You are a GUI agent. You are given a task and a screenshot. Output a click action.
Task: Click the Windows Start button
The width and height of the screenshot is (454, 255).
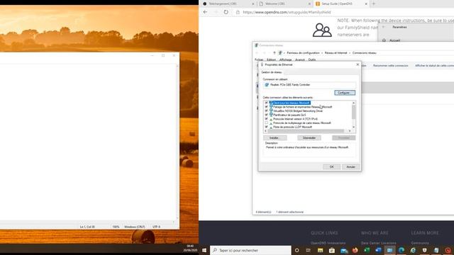tap(204, 250)
